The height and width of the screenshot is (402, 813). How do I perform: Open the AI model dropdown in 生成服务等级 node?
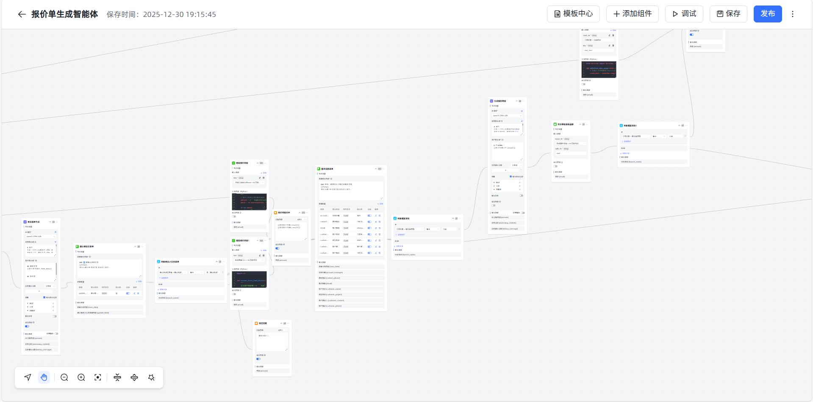pos(507,116)
